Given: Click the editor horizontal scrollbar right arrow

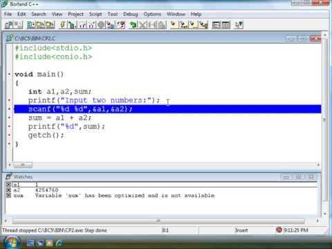Looking at the screenshot, I should pos(318,165).
